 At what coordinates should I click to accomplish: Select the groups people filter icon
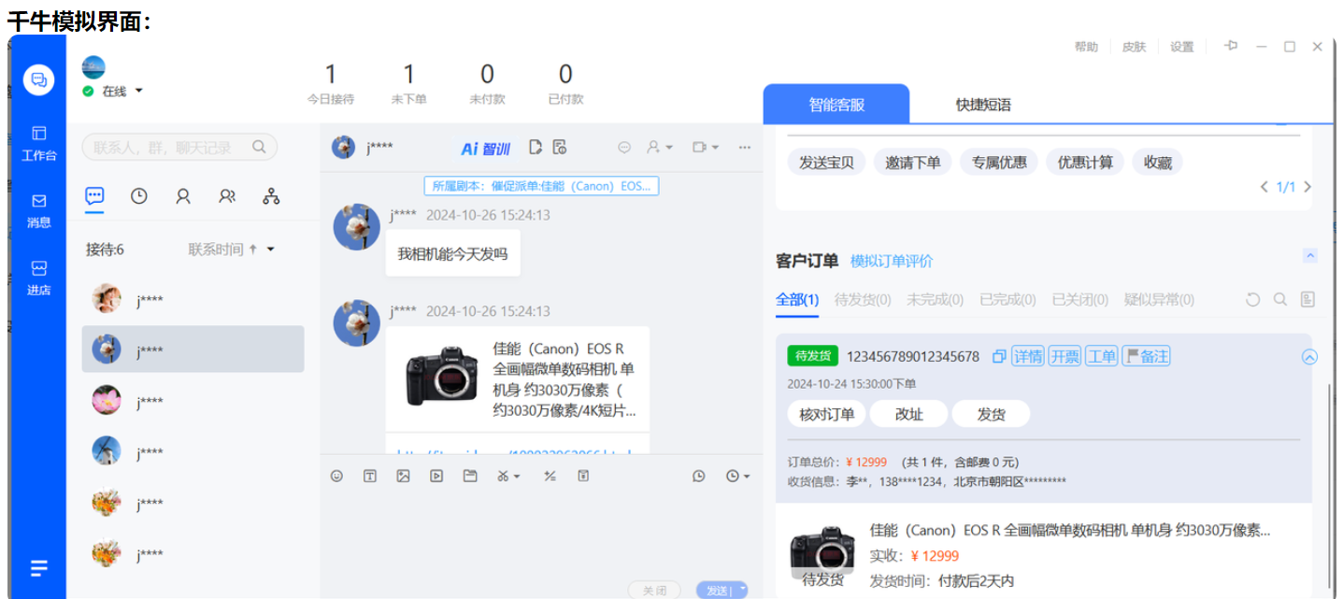227,195
